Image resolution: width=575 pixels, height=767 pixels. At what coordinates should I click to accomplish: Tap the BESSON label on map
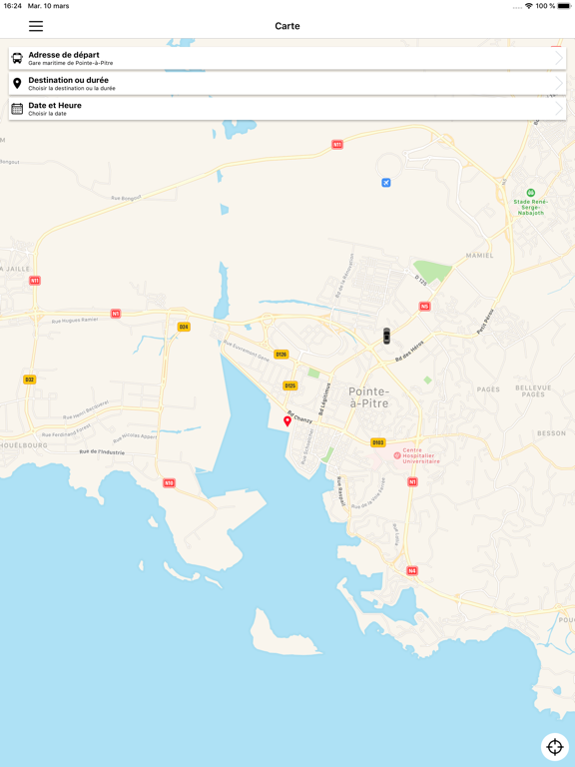pyautogui.click(x=551, y=433)
